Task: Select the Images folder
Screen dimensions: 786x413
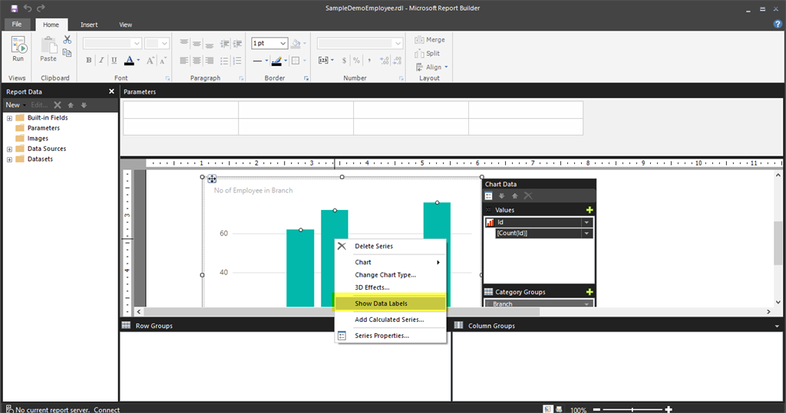Action: click(32, 139)
